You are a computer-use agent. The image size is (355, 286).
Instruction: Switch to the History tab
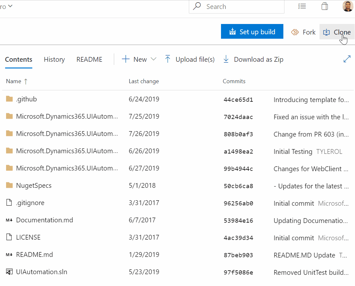[x=54, y=60]
